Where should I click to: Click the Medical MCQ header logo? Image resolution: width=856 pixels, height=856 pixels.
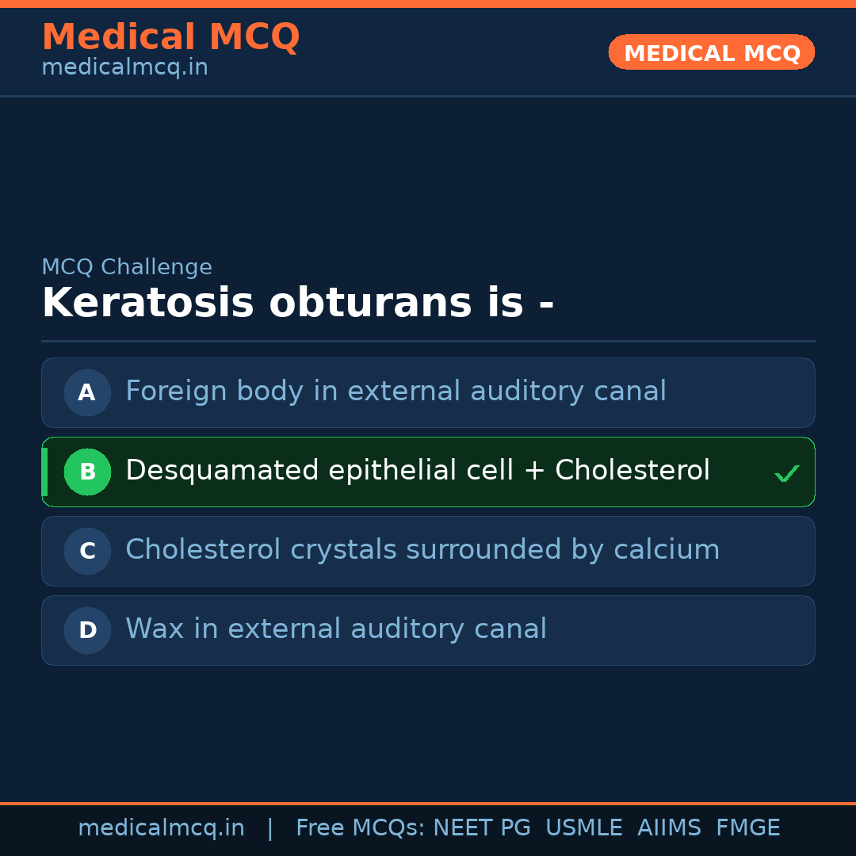pyautogui.click(x=170, y=37)
